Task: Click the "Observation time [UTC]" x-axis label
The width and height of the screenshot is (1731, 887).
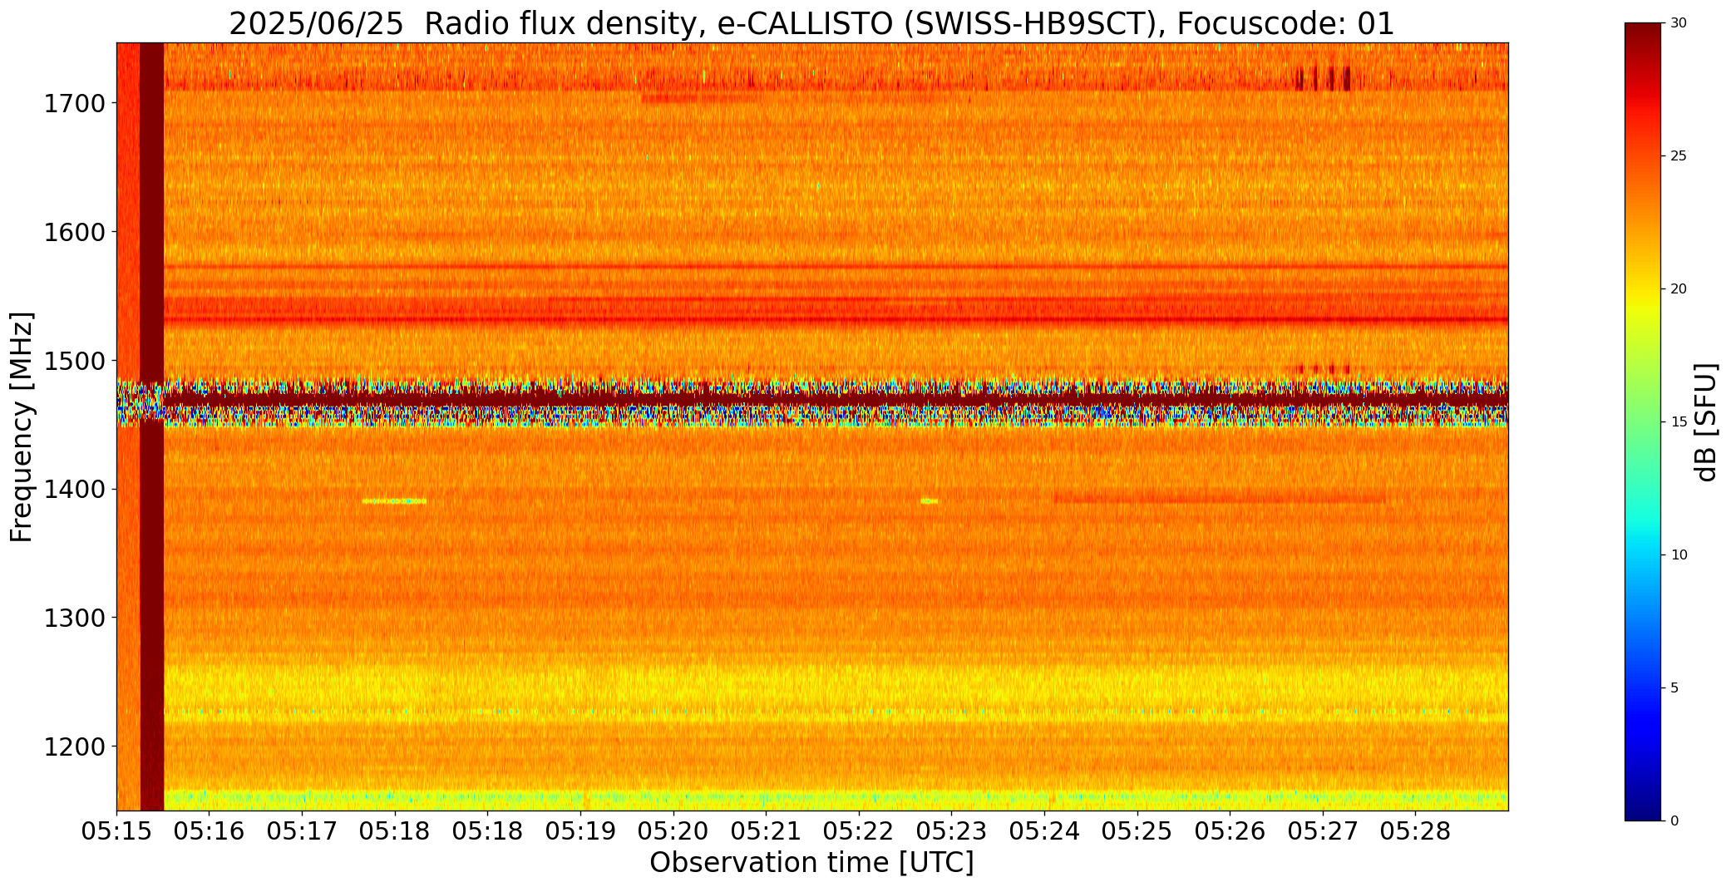Action: [811, 863]
